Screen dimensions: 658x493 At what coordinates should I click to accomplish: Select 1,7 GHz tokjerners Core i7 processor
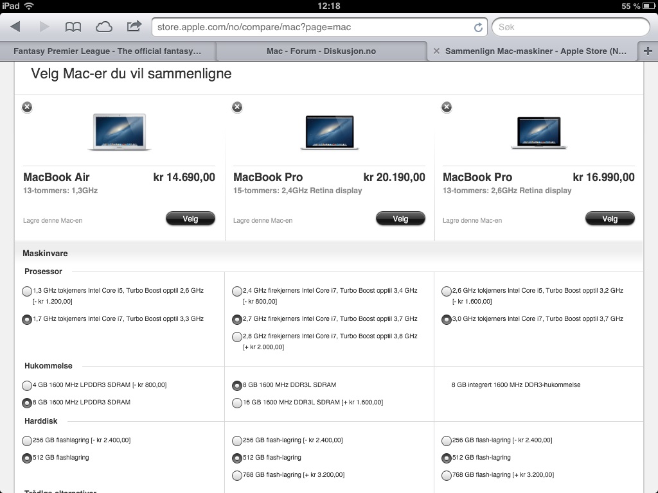(x=27, y=320)
